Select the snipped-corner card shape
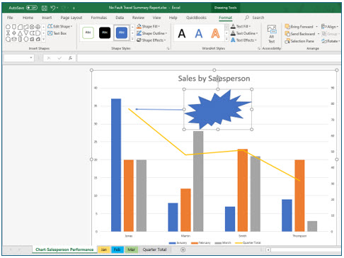 click(20, 27)
